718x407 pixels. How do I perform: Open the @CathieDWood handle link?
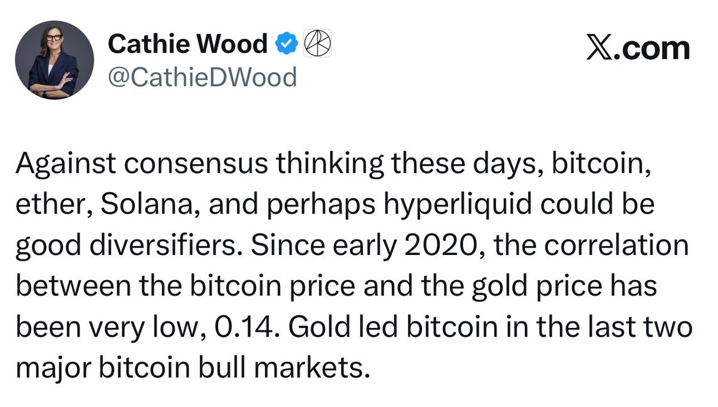[202, 77]
